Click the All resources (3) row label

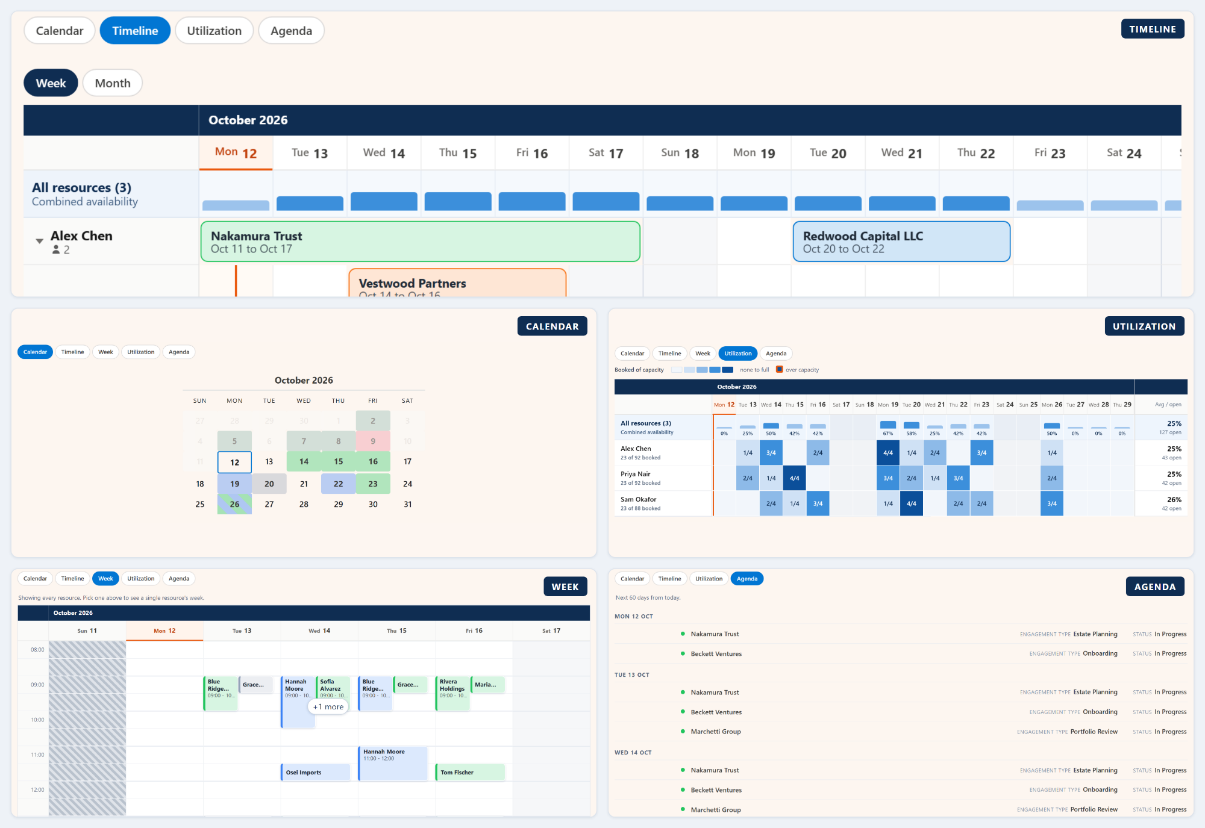click(x=111, y=194)
